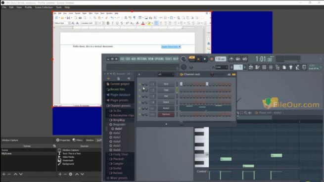The width and height of the screenshot is (324, 182).
Task: Click Filters button in OBS
Action: (x=78, y=140)
